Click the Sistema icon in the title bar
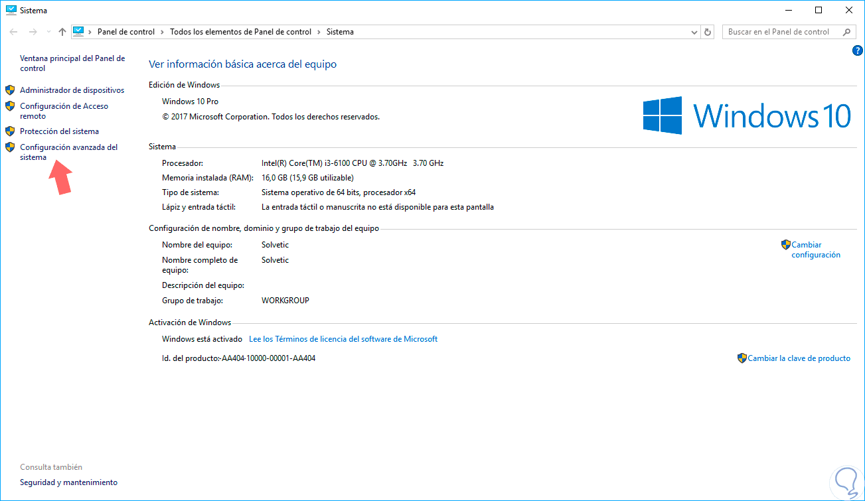This screenshot has height=501, width=865. (x=11, y=10)
